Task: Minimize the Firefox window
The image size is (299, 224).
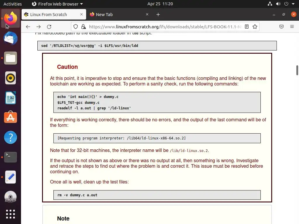Action: (274, 15)
